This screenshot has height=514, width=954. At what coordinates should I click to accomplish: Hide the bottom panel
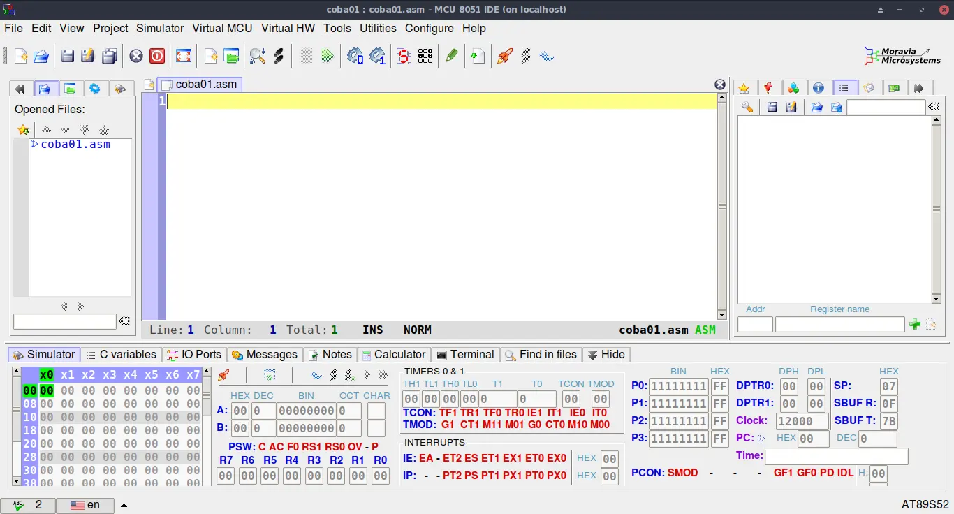pyautogui.click(x=606, y=355)
